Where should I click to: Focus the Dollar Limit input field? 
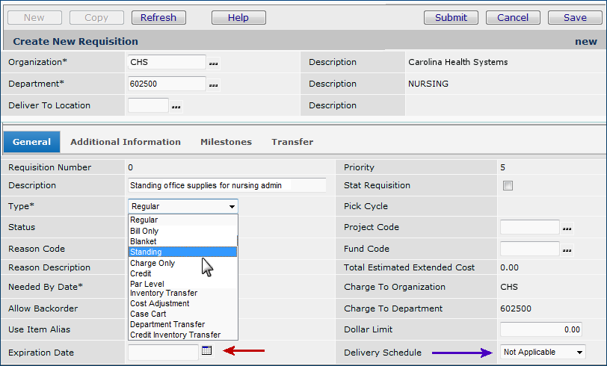[x=541, y=329]
